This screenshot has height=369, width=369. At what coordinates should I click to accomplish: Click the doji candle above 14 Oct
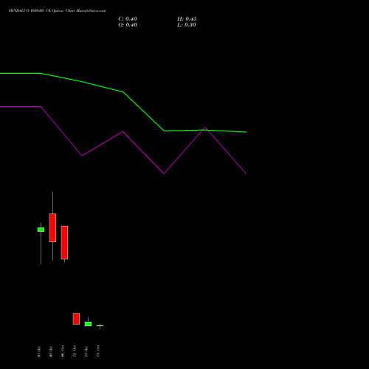click(x=100, y=325)
